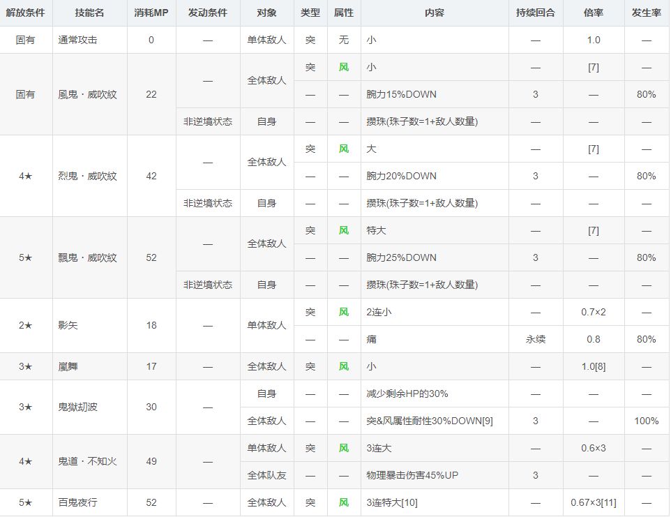Click the 2连小 content cell
The height and width of the screenshot is (517, 671).
click(x=435, y=312)
